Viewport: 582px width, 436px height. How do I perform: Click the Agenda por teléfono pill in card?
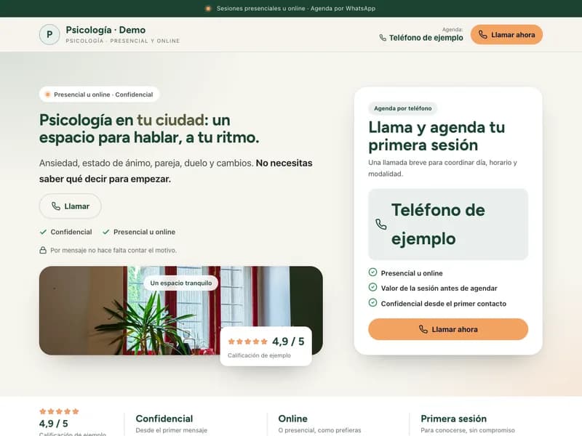tap(403, 108)
